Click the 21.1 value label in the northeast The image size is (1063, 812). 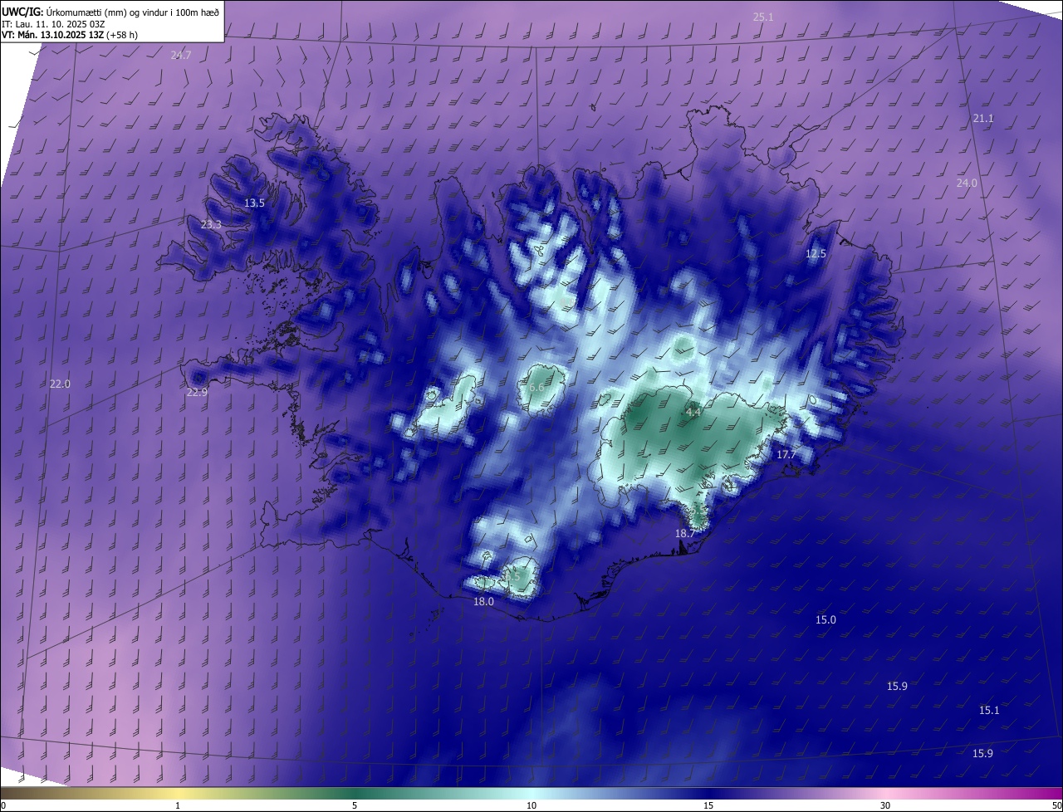pos(982,119)
